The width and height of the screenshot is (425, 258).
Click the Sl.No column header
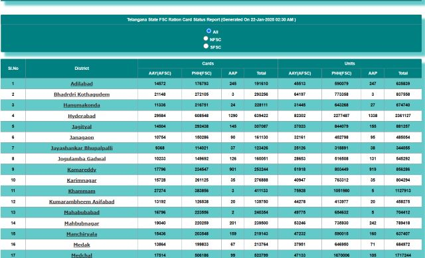[13, 68]
